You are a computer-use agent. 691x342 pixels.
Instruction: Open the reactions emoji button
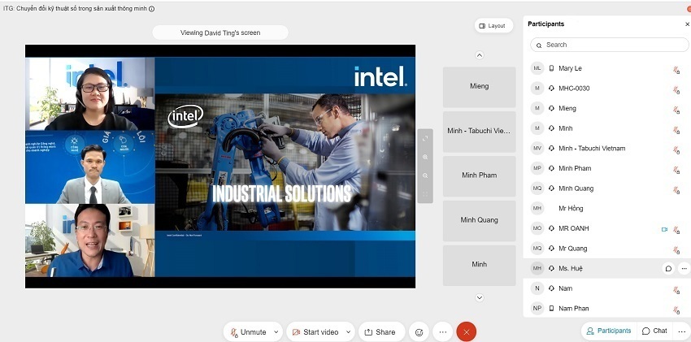(x=419, y=332)
